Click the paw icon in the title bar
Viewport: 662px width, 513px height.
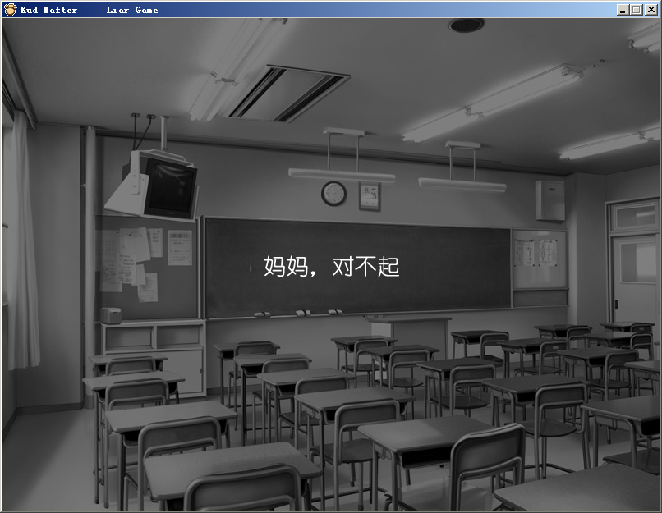10,10
